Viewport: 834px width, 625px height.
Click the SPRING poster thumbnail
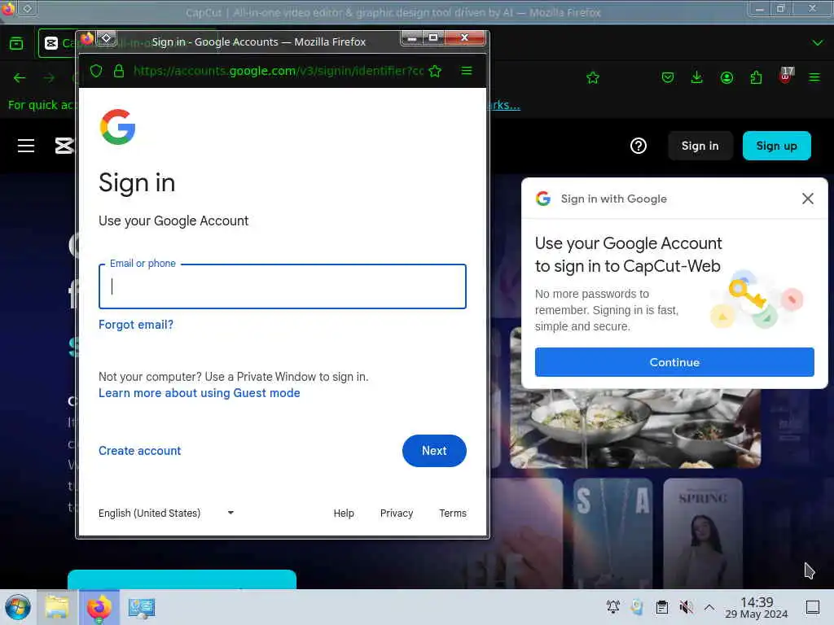(703, 532)
